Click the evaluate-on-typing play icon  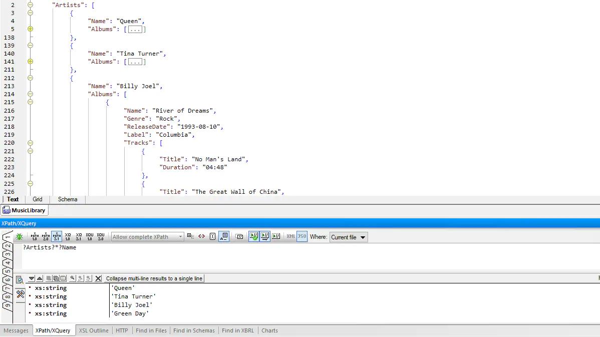coord(265,236)
